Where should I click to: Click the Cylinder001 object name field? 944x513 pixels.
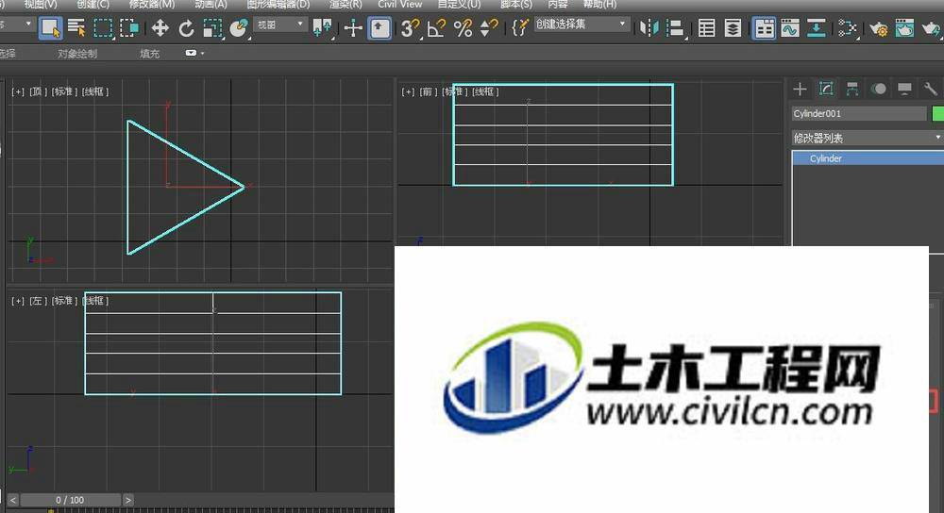(859, 114)
